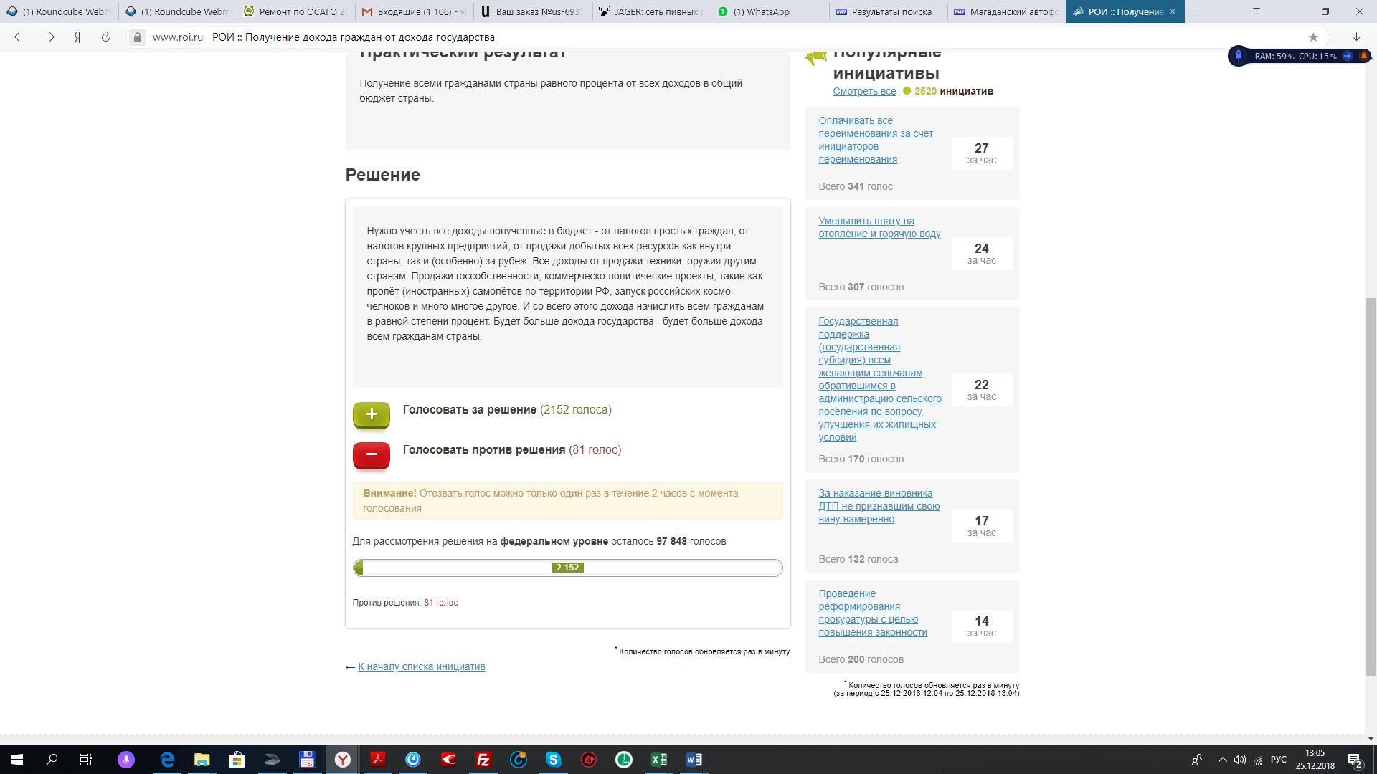Expand hidden system tray icons chevron
Viewport: 1377px width, 774px height.
coord(1222,760)
